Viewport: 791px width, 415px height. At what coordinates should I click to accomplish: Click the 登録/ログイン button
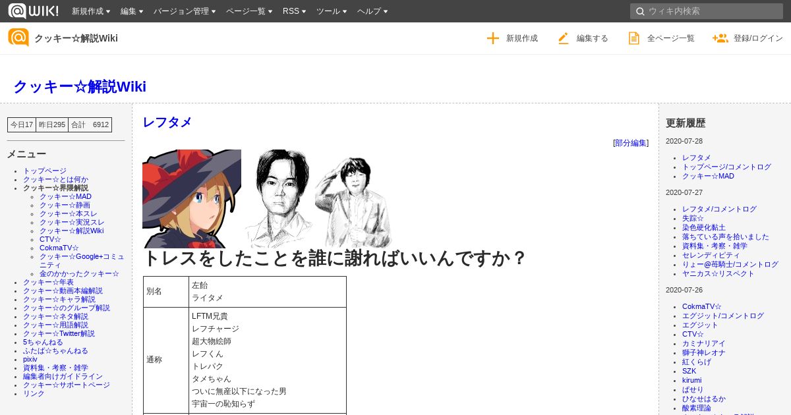pos(747,38)
